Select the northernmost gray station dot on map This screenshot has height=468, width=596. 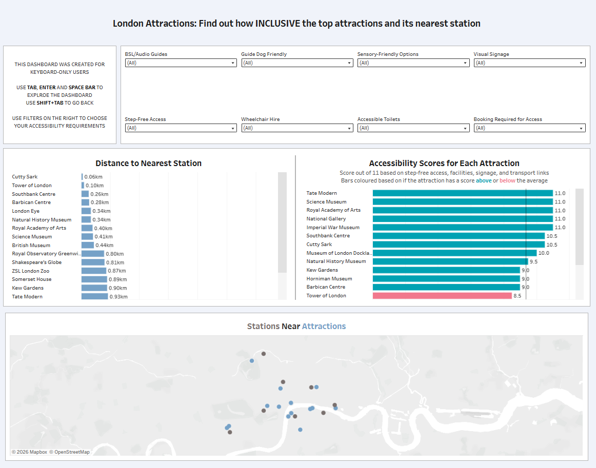(x=264, y=354)
